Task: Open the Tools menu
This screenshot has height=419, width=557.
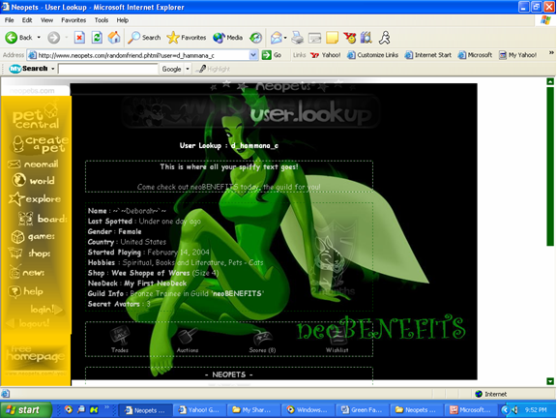Action: (102, 20)
